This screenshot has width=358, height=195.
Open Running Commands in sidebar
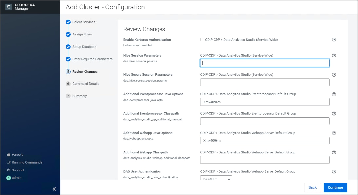click(x=27, y=162)
